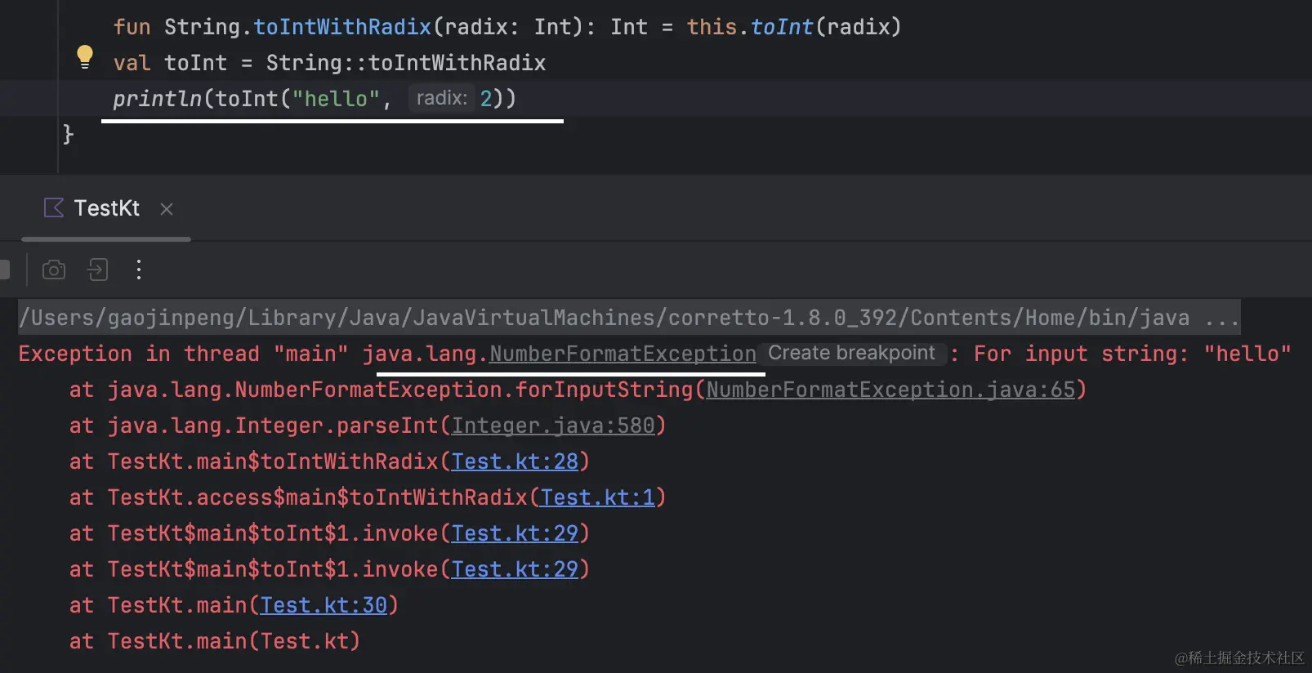Open the last Test.kt:29 invoke link

(x=515, y=569)
